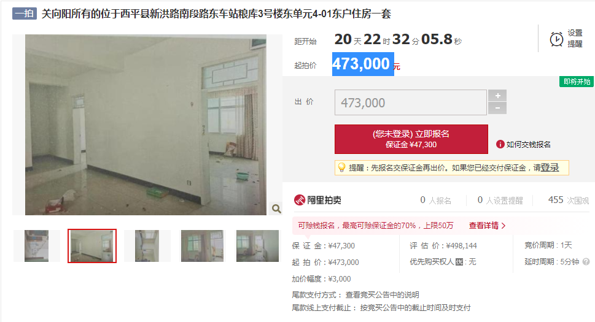Click the 阿里拍卖 logo icon
This screenshot has width=595, height=322.
click(x=300, y=200)
